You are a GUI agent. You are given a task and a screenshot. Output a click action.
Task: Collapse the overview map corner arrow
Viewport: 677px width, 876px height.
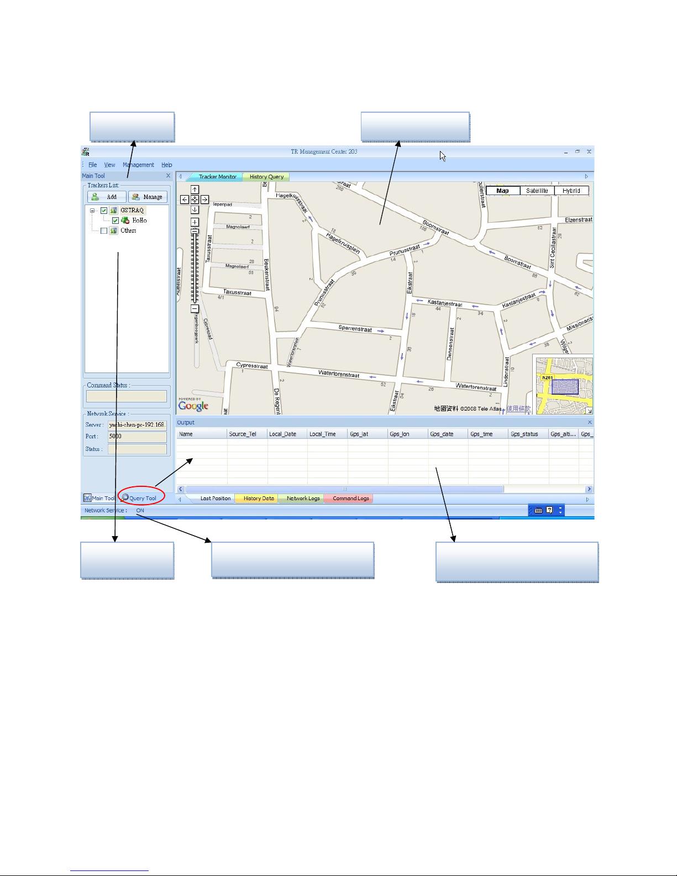(x=590, y=411)
